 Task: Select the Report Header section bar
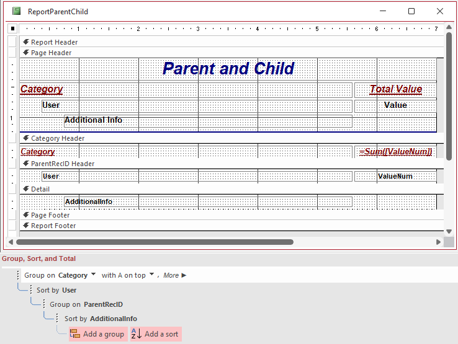(x=232, y=42)
